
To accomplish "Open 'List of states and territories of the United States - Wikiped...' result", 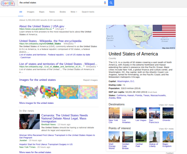I will click(x=58, y=64).
